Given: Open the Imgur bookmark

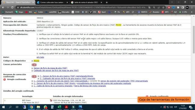Looking at the screenshot, I should point(19,12).
